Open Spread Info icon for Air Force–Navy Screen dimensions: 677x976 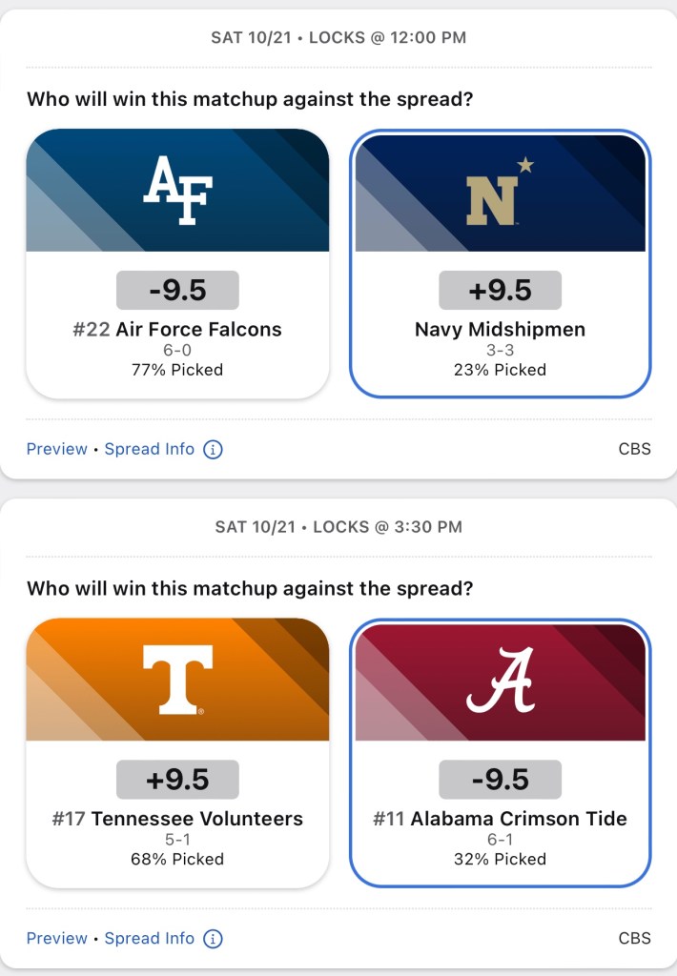[213, 449]
